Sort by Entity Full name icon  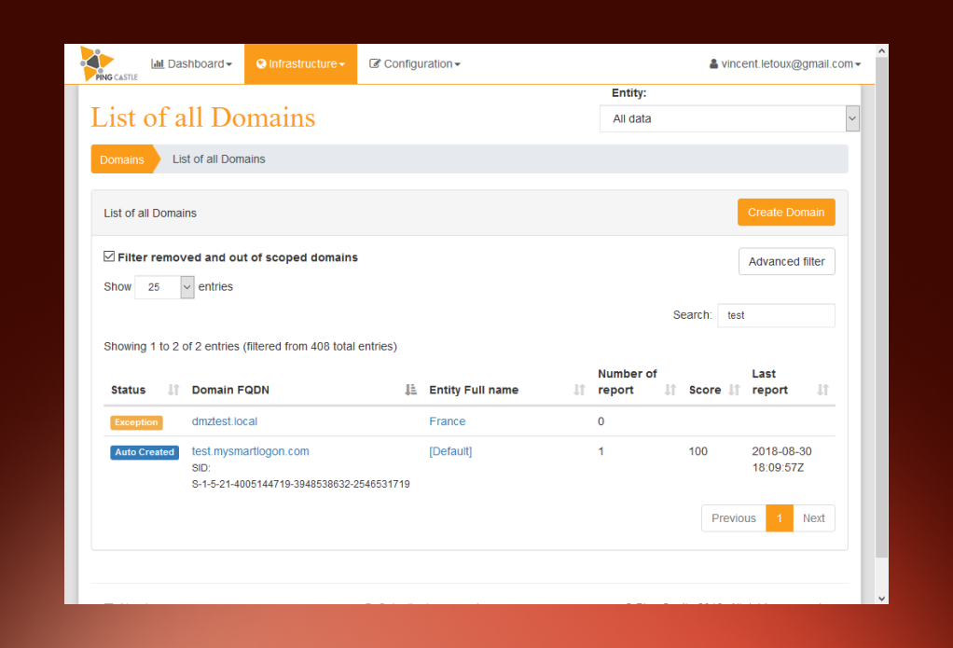point(579,390)
